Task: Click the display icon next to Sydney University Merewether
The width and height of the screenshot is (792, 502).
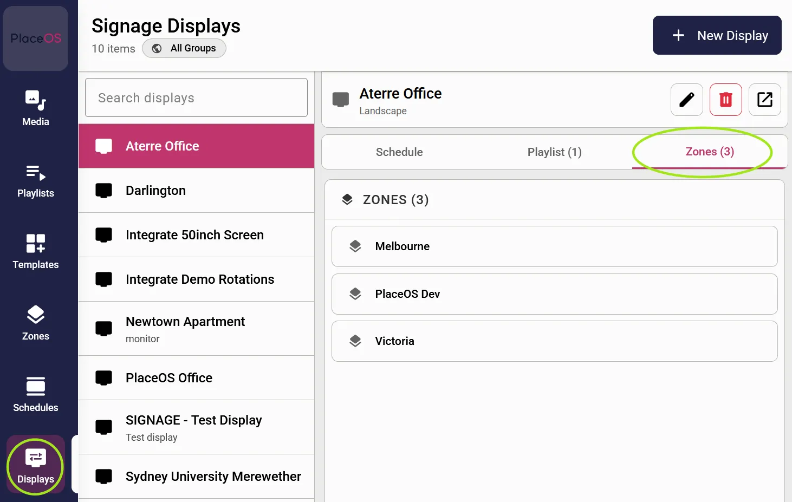Action: click(104, 477)
